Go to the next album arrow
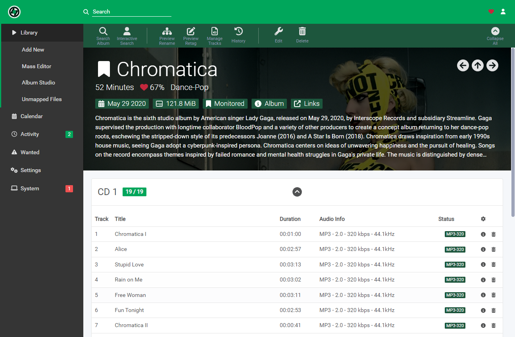Image resolution: width=515 pixels, height=337 pixels. tap(492, 65)
